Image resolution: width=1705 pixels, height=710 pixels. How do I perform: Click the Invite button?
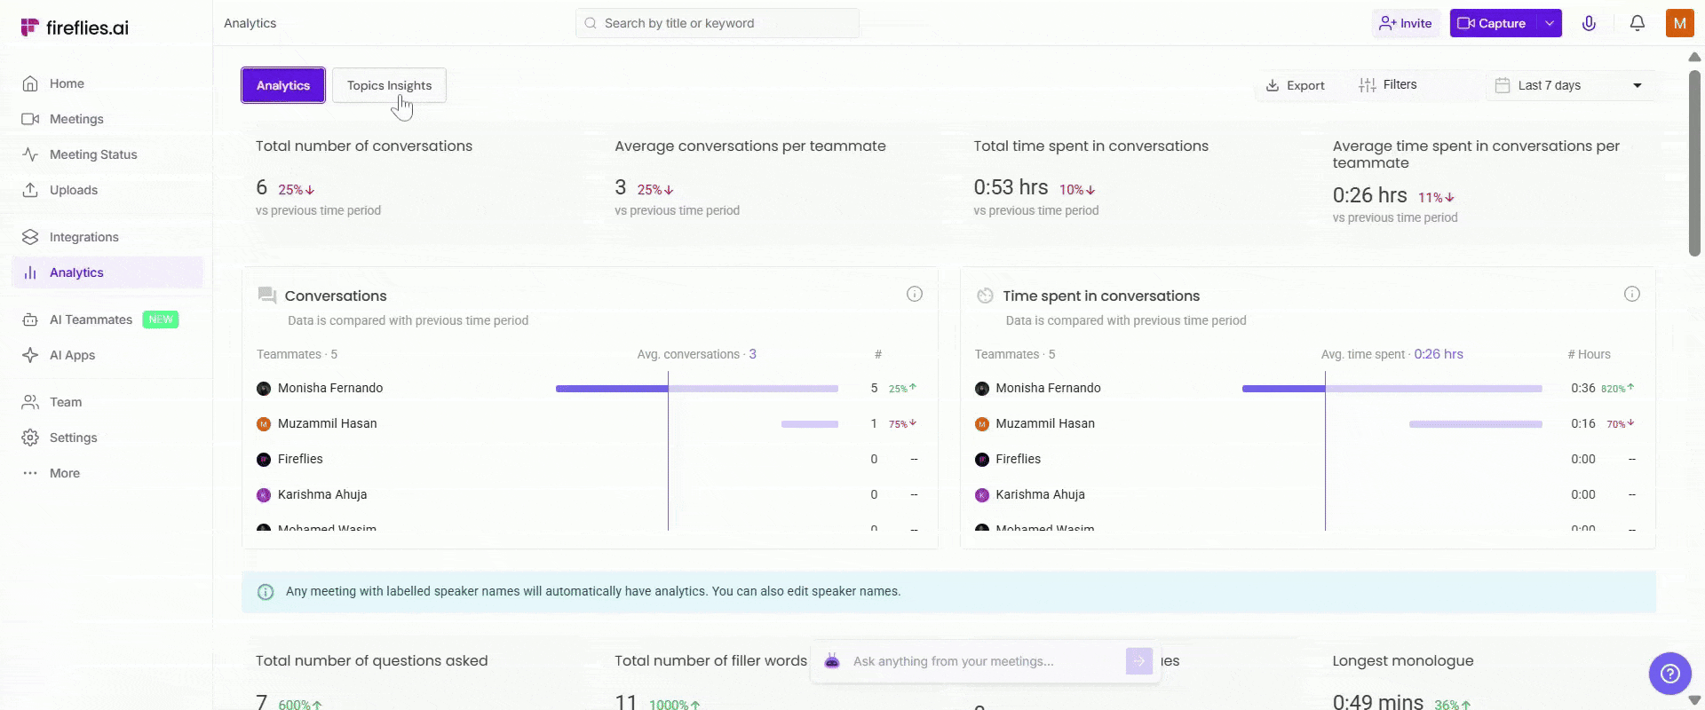[1405, 23]
